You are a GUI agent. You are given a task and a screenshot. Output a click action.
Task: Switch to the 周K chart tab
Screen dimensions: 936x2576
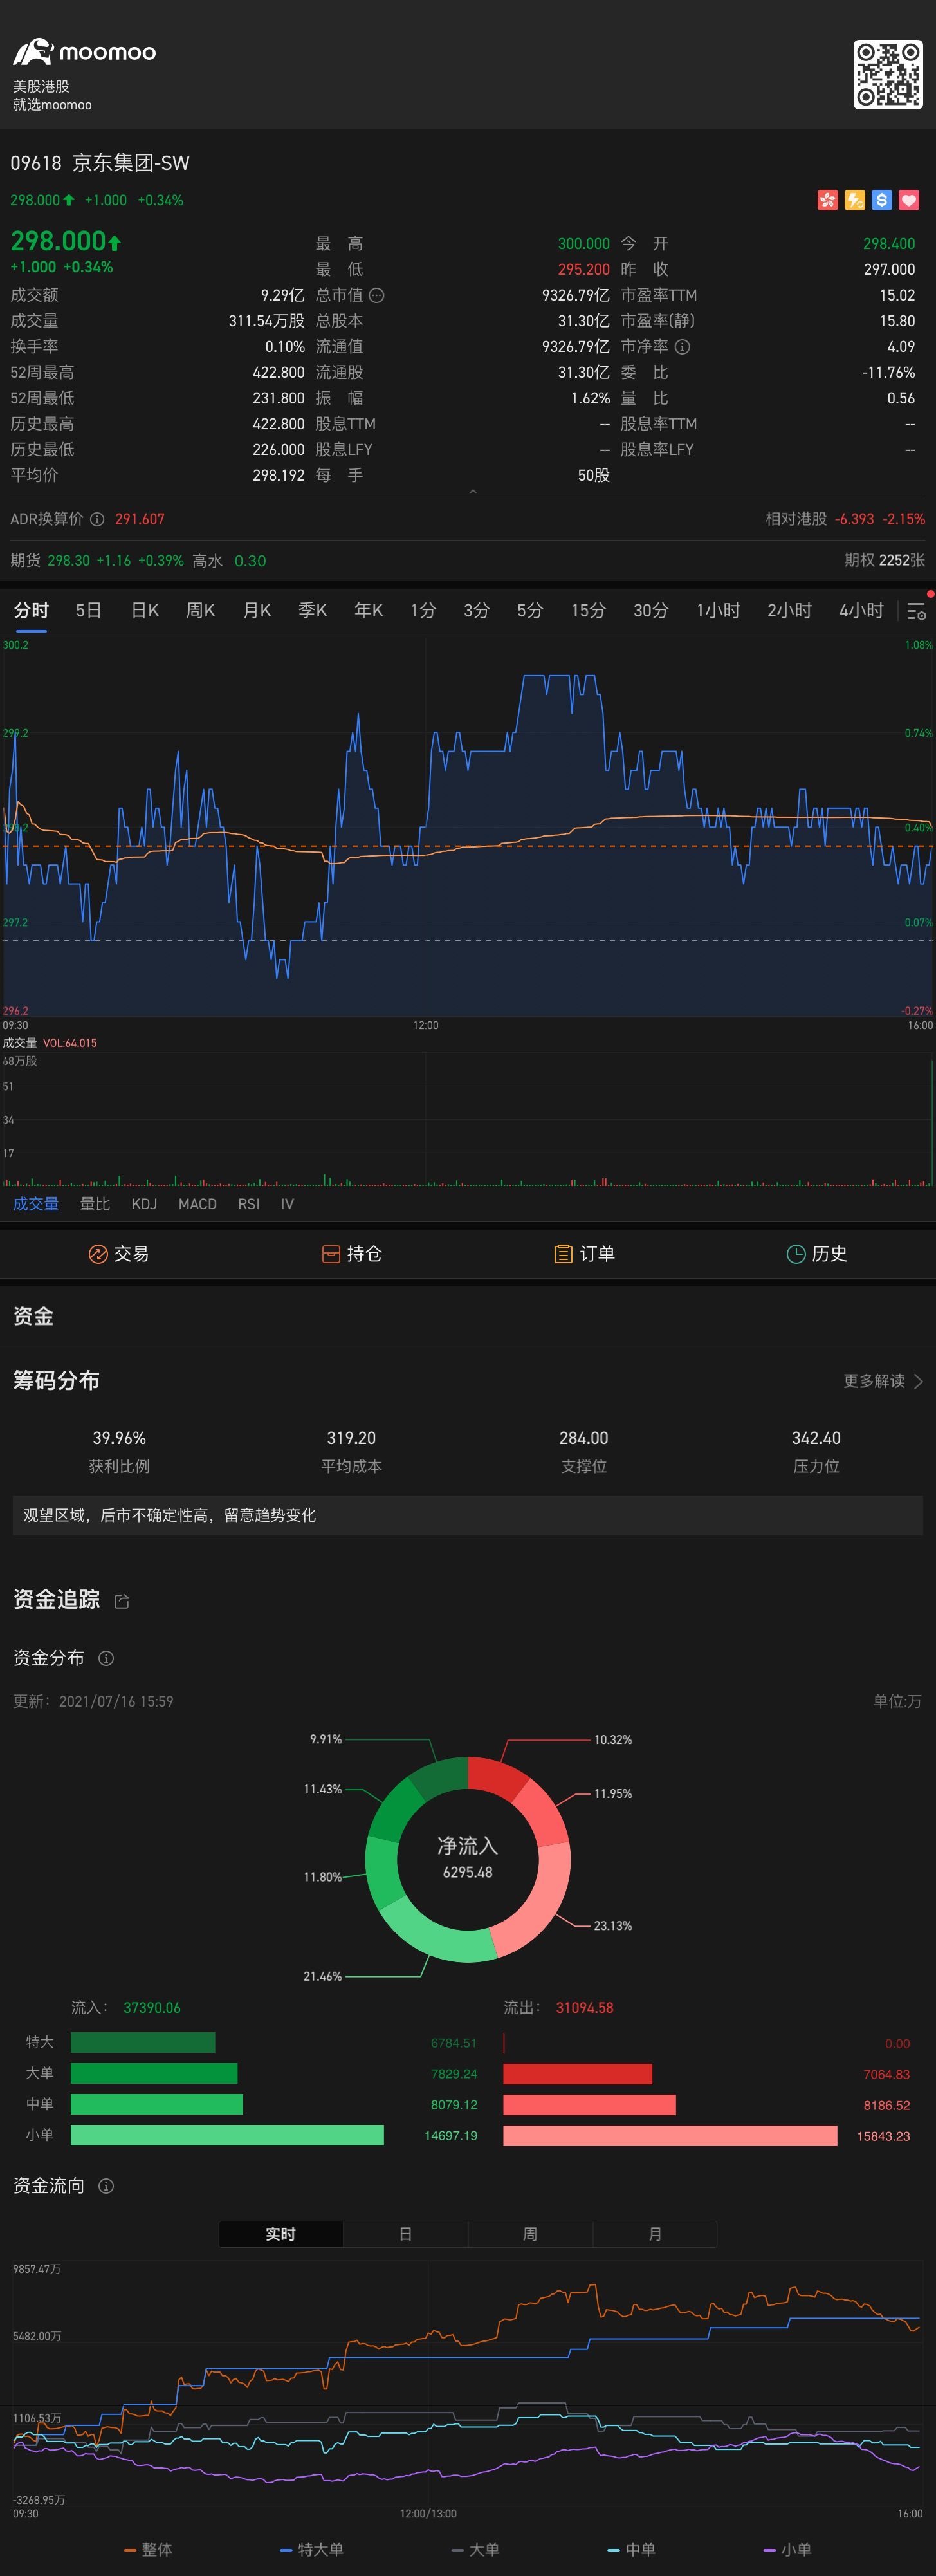point(200,610)
